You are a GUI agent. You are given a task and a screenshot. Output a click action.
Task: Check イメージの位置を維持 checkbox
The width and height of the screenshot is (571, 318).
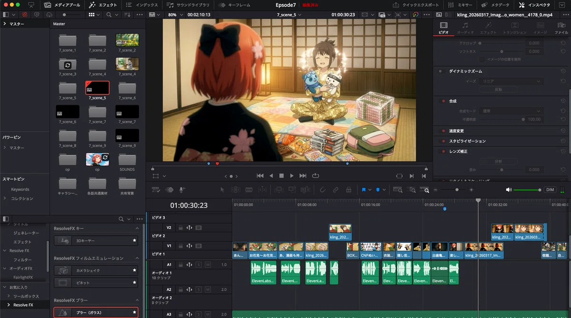(482, 59)
